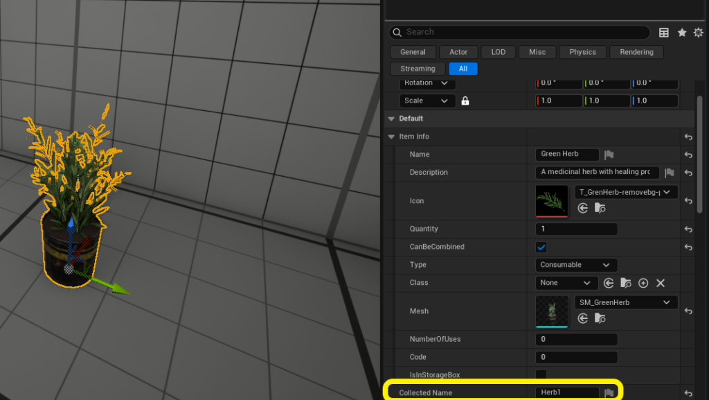Image resolution: width=709 pixels, height=400 pixels.
Task: Toggle the Scale lock ratio icon
Action: click(x=465, y=101)
